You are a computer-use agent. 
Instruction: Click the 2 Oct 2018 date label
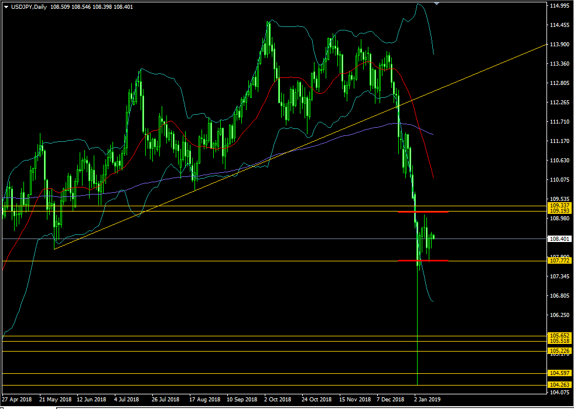point(277,399)
